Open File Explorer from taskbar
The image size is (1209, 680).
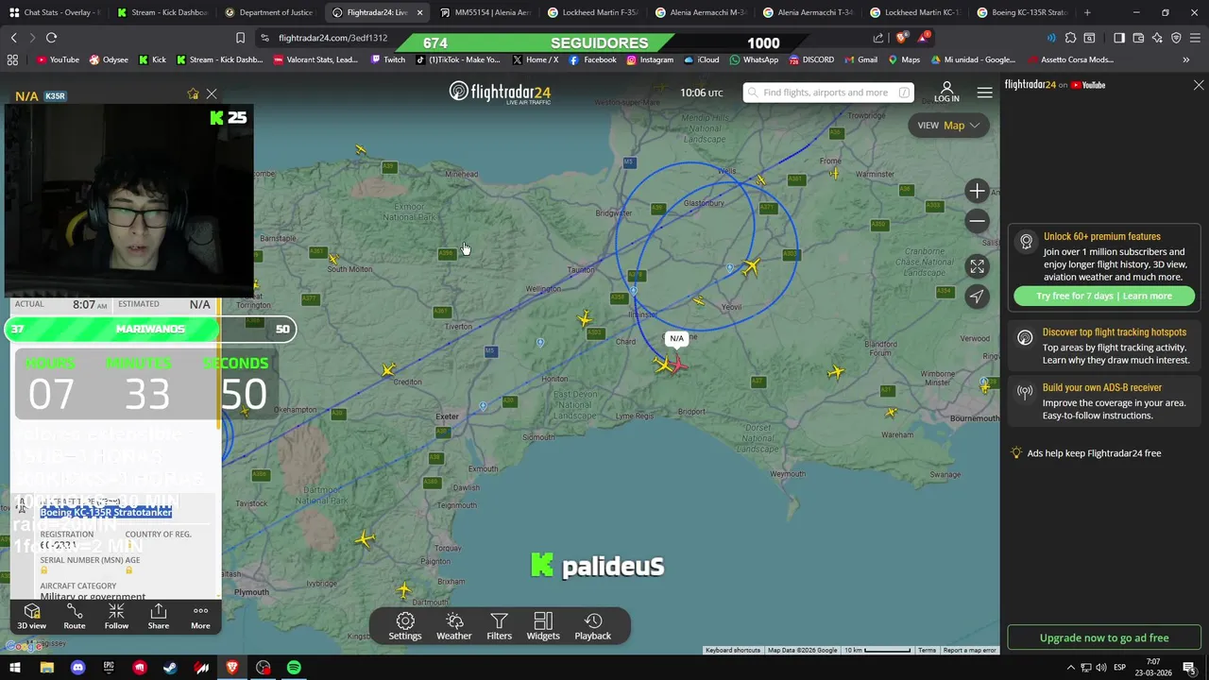(46, 668)
